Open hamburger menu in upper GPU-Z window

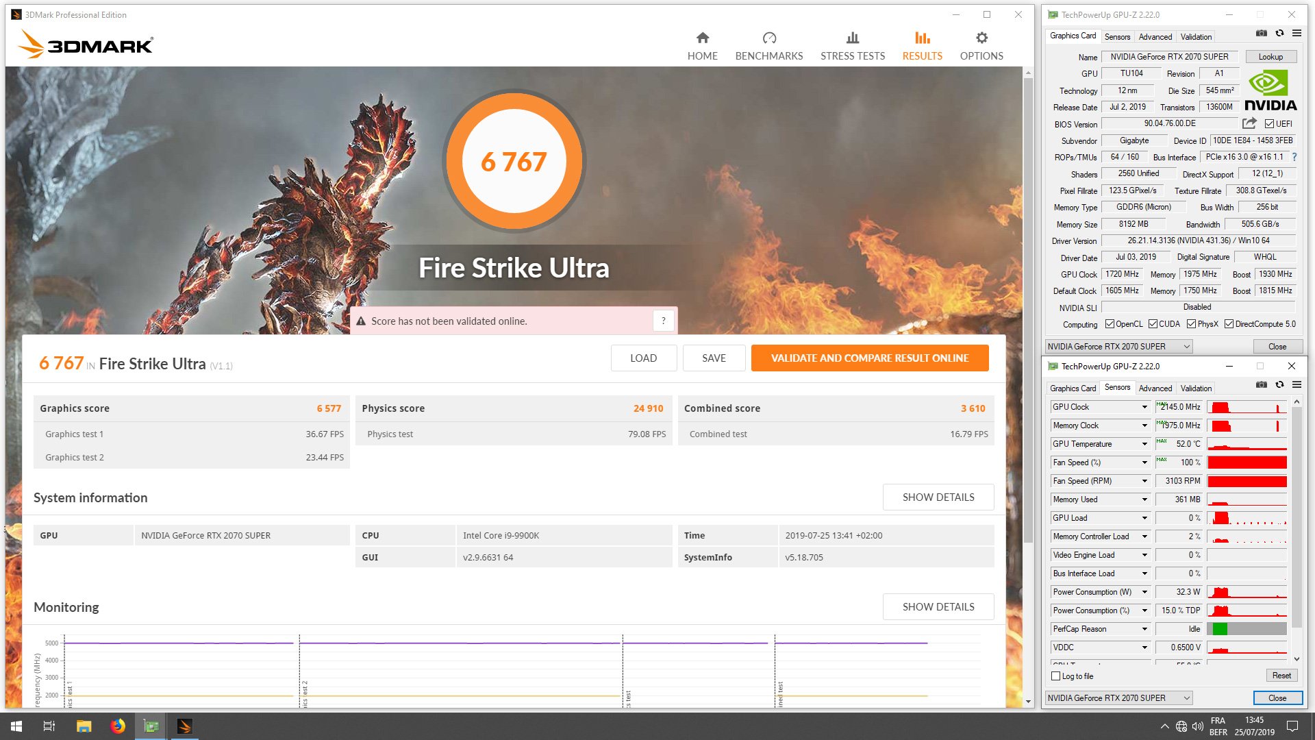1297,33
